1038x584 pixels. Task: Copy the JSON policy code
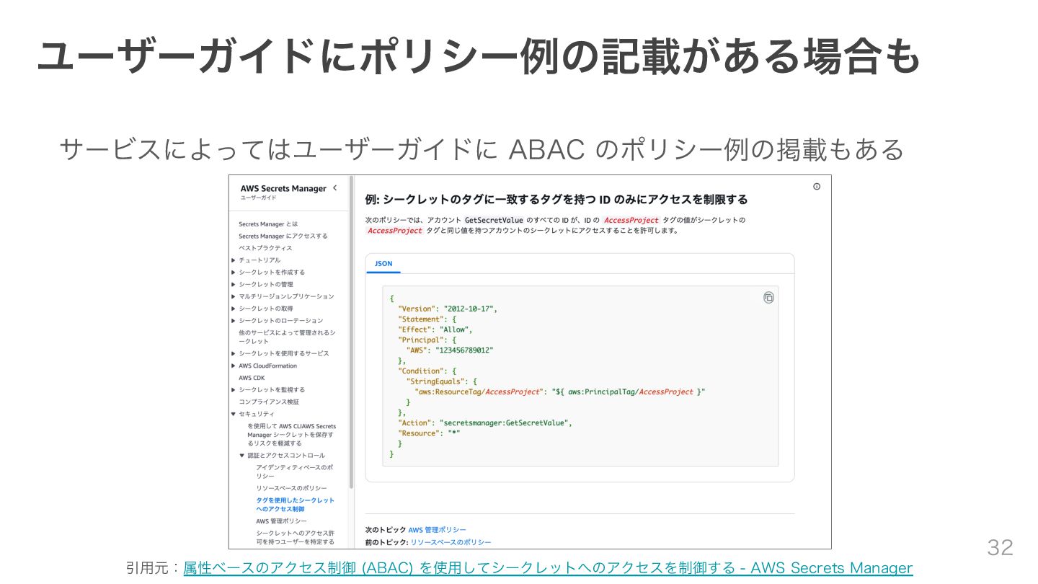768,298
